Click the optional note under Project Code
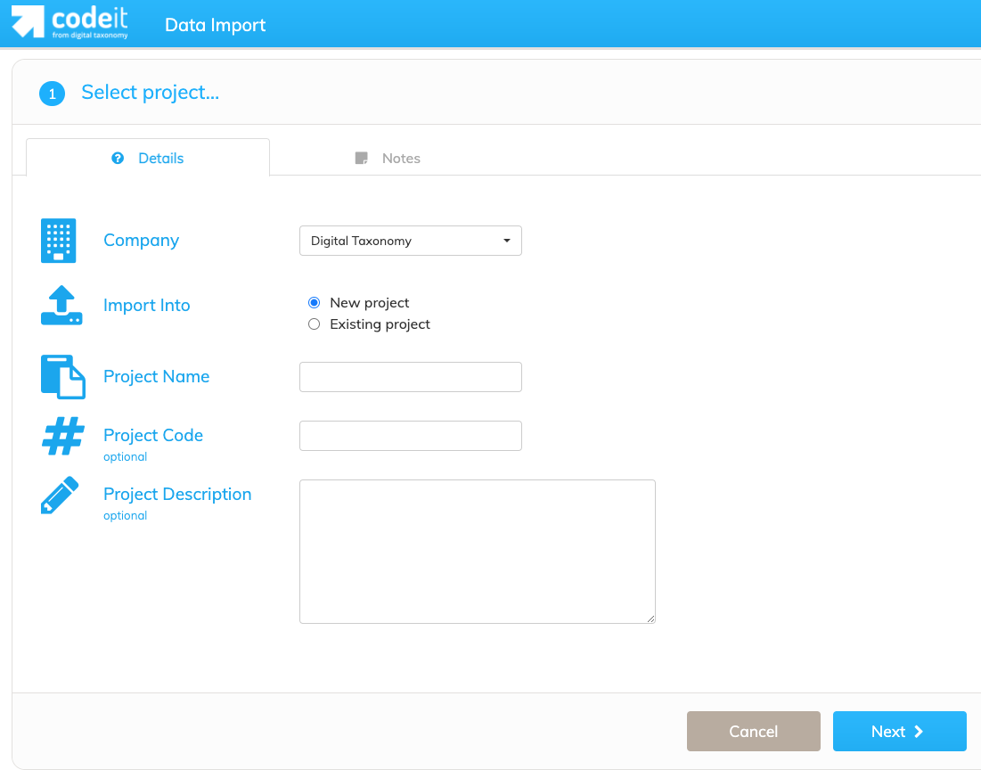The width and height of the screenshot is (981, 770). tap(125, 457)
